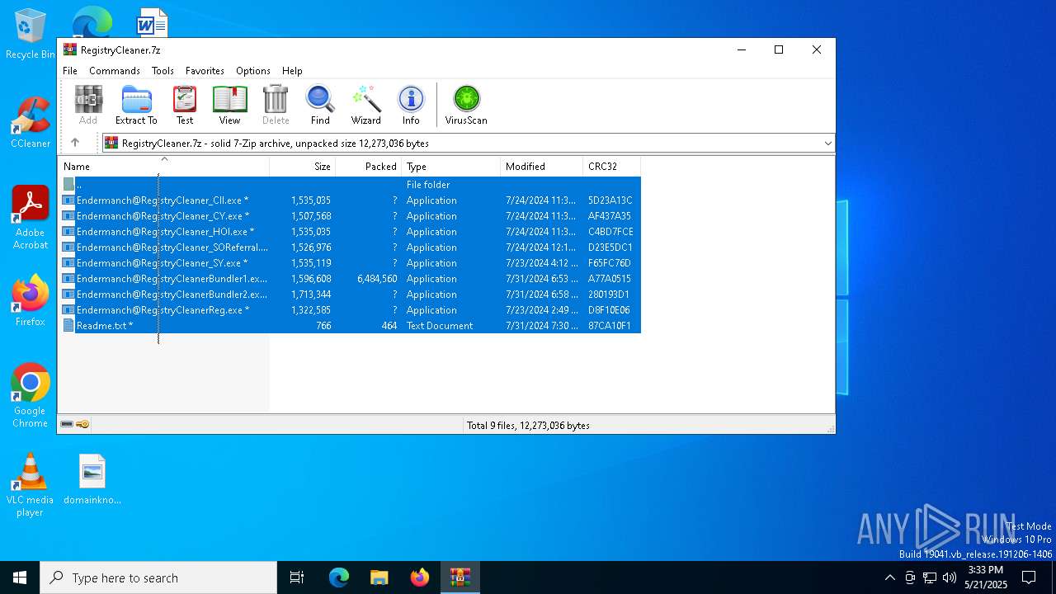Open Recycle Bin desktop icon

tap(30, 35)
